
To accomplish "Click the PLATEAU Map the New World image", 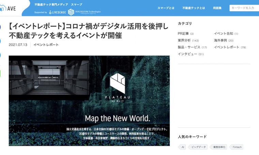I will tap(89, 101).
